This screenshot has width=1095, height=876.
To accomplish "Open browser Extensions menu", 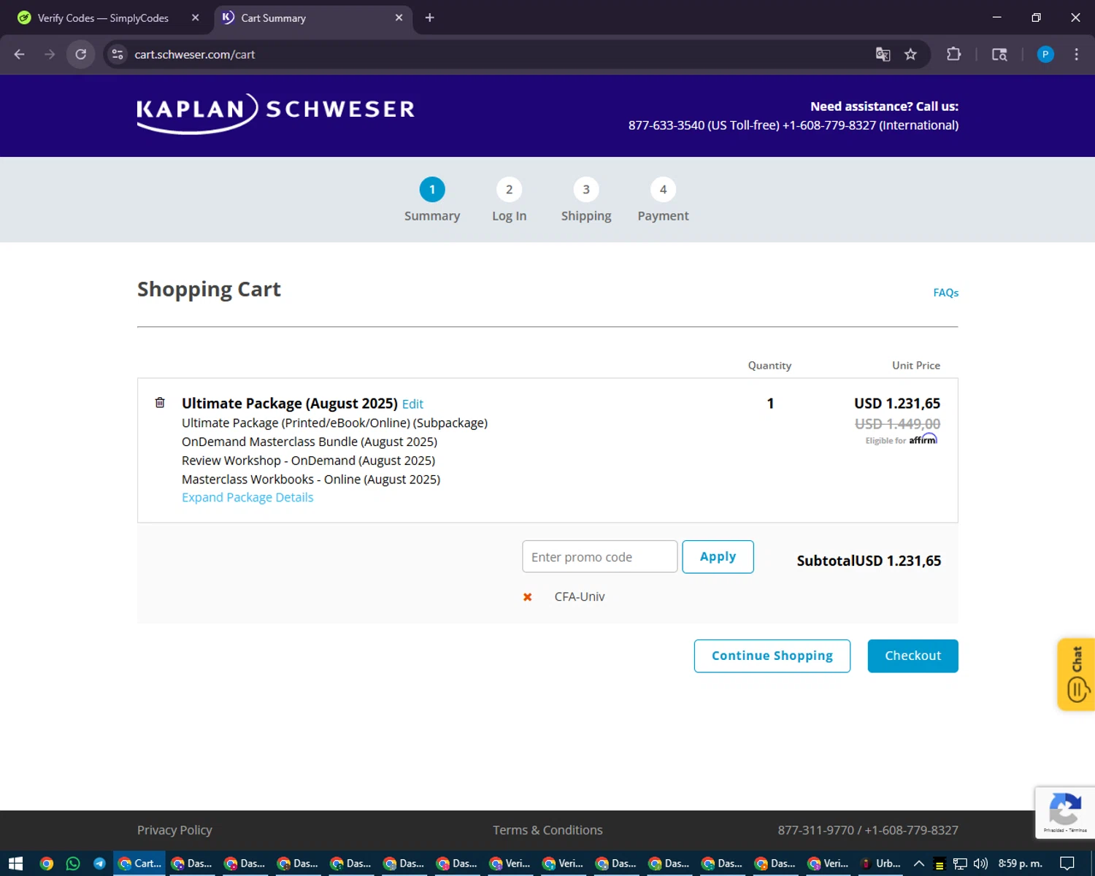I will (953, 54).
